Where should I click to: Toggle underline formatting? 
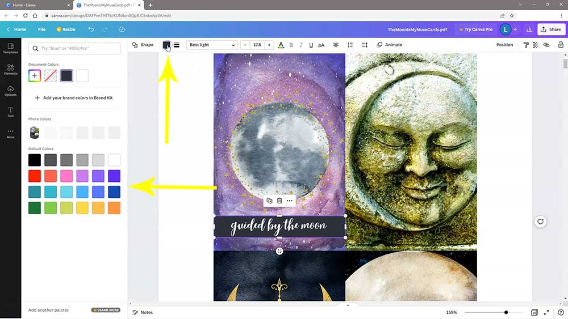(311, 45)
